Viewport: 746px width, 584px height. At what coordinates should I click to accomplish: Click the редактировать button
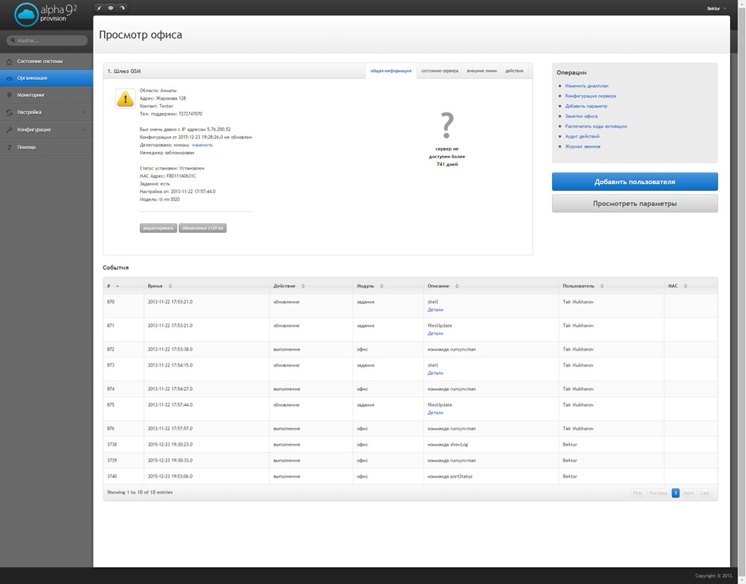(x=158, y=228)
